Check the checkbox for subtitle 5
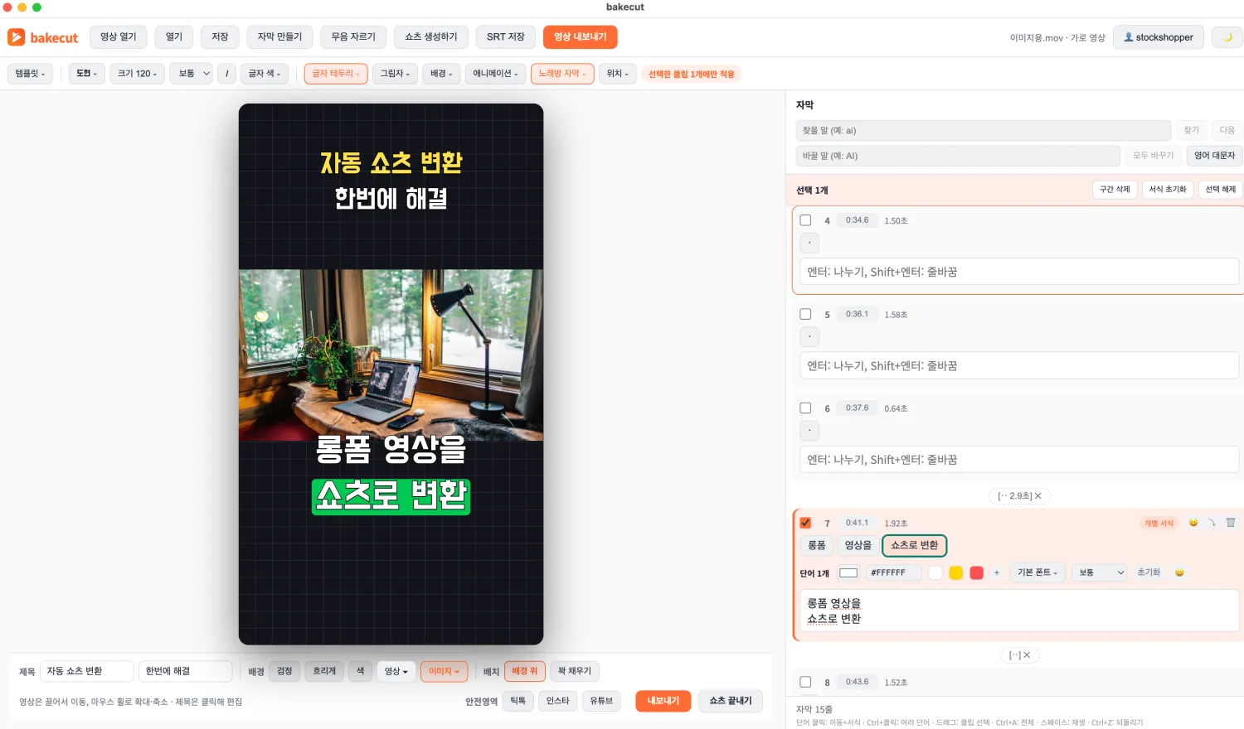 [805, 314]
